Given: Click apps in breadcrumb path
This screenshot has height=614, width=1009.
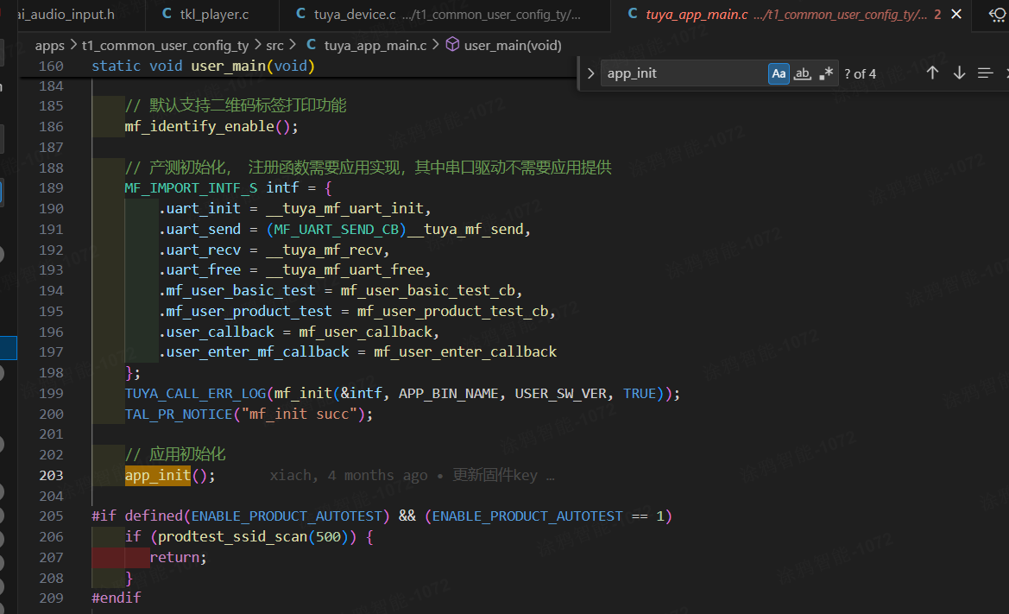Looking at the screenshot, I should pos(49,46).
